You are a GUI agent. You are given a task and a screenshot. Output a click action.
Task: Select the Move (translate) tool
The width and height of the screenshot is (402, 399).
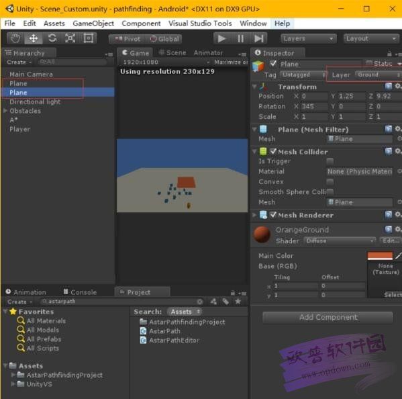(x=34, y=38)
